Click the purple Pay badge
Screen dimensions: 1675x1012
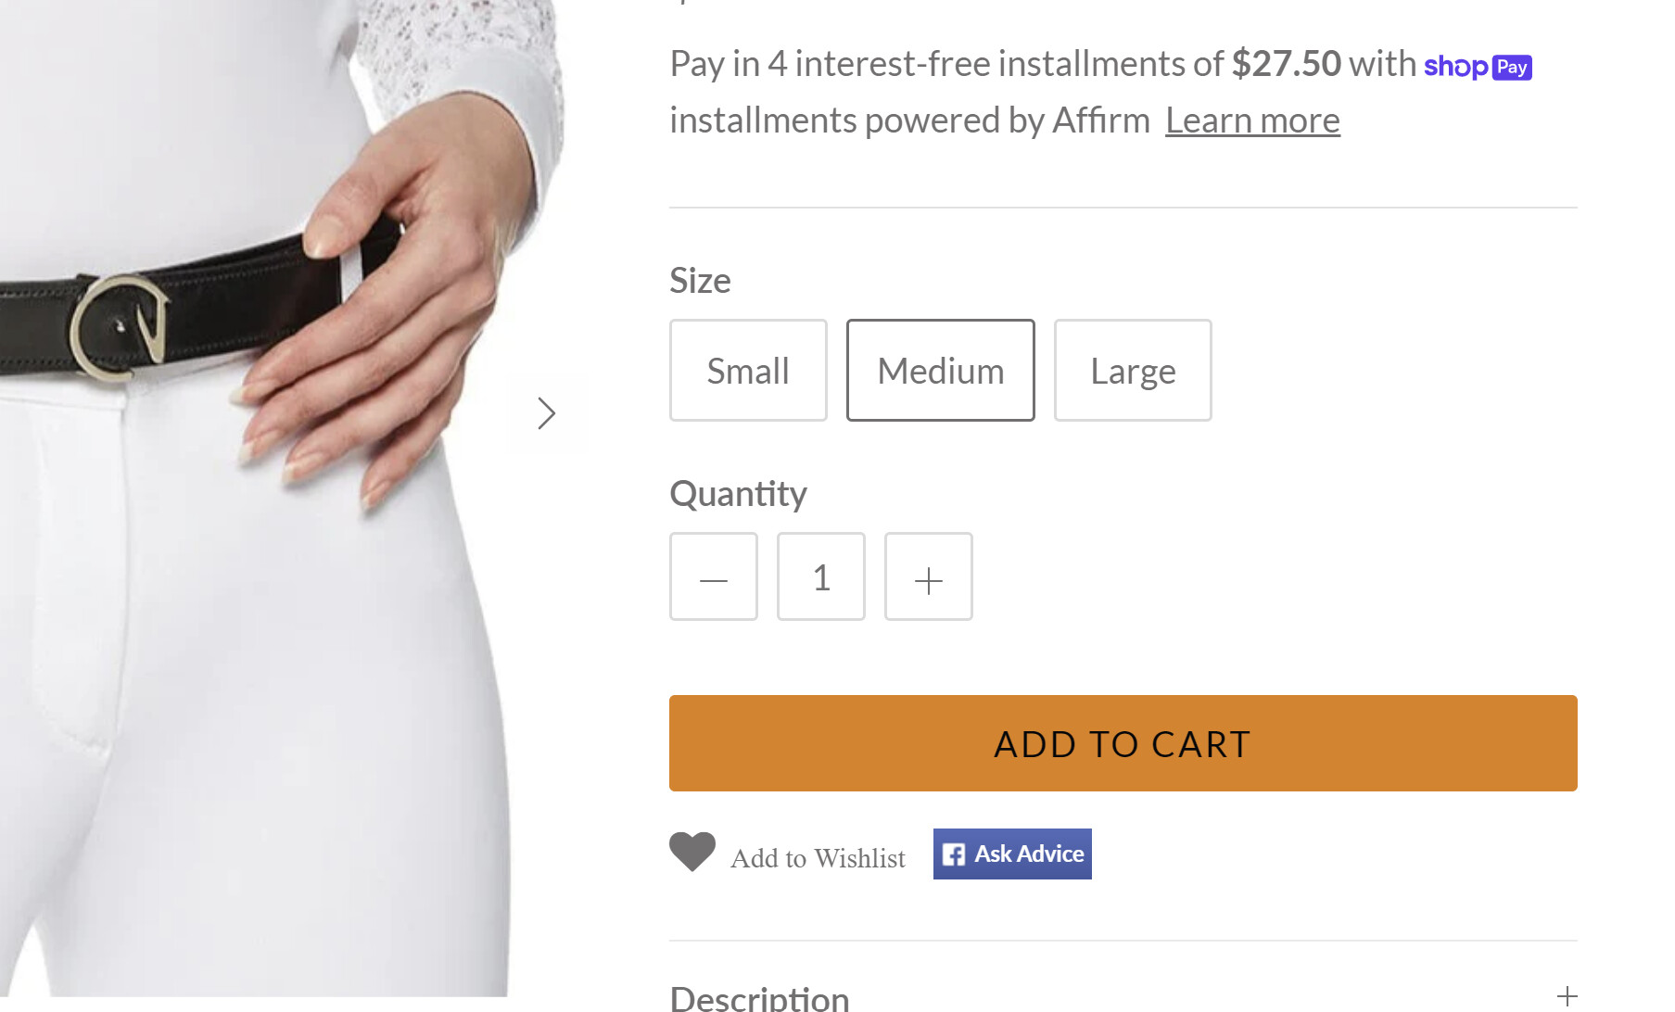pyautogui.click(x=1512, y=67)
